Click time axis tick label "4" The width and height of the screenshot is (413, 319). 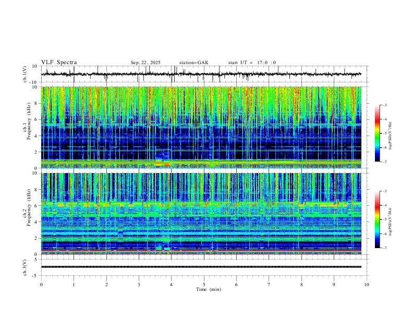[x=171, y=285]
